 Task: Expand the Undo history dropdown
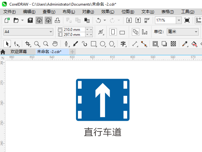[105, 20]
